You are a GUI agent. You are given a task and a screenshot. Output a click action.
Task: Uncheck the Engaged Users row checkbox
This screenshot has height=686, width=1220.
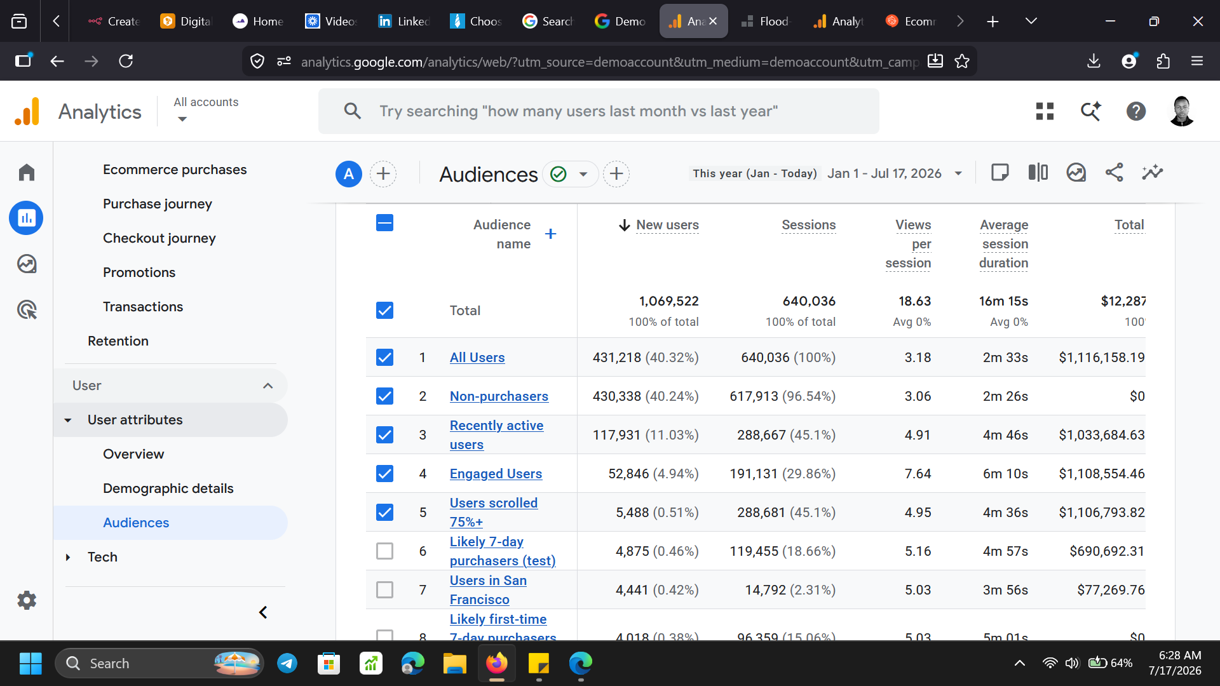tap(384, 473)
